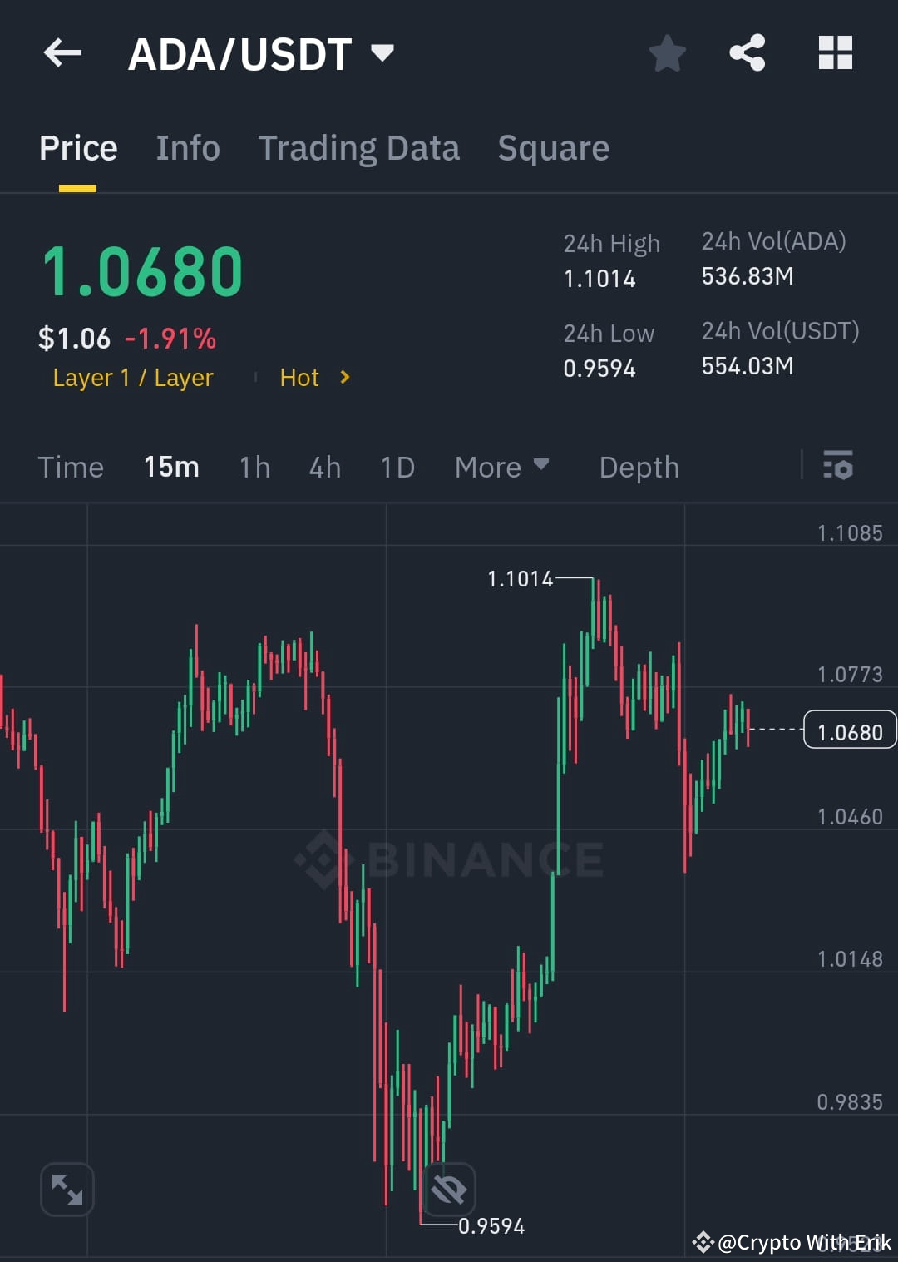
Task: Toggle the Depth view
Action: (x=639, y=467)
